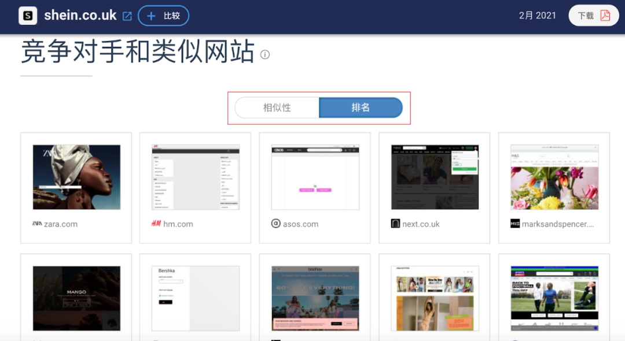Open the boohoo site thumbnail
Screen dimensions: 625x341
click(315, 298)
